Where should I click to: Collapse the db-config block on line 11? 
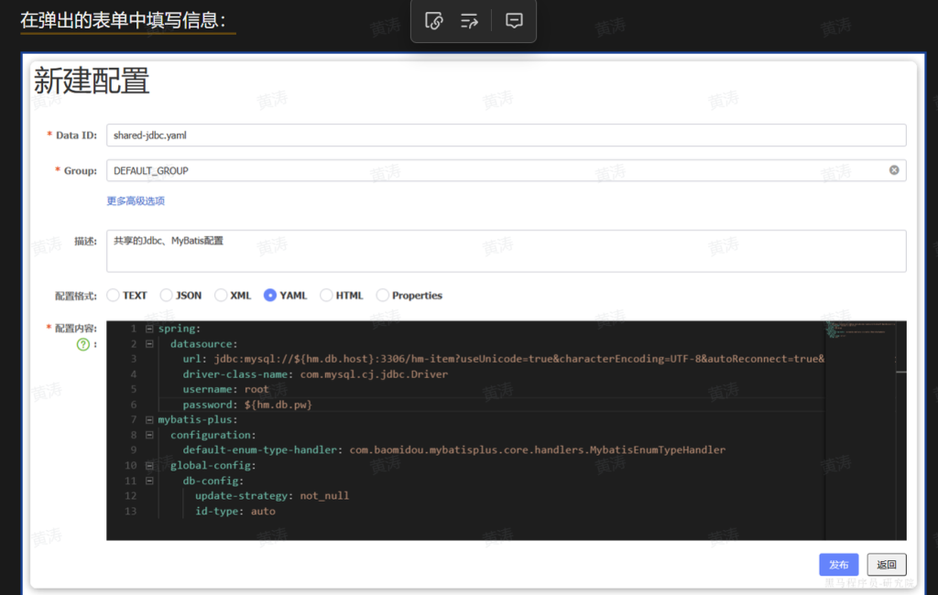point(149,481)
